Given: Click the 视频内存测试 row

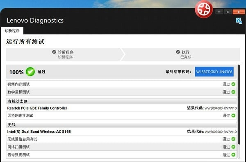Looking at the screenshot, I should pyautogui.click(x=121, y=84).
